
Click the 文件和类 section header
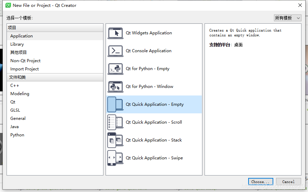(55, 77)
